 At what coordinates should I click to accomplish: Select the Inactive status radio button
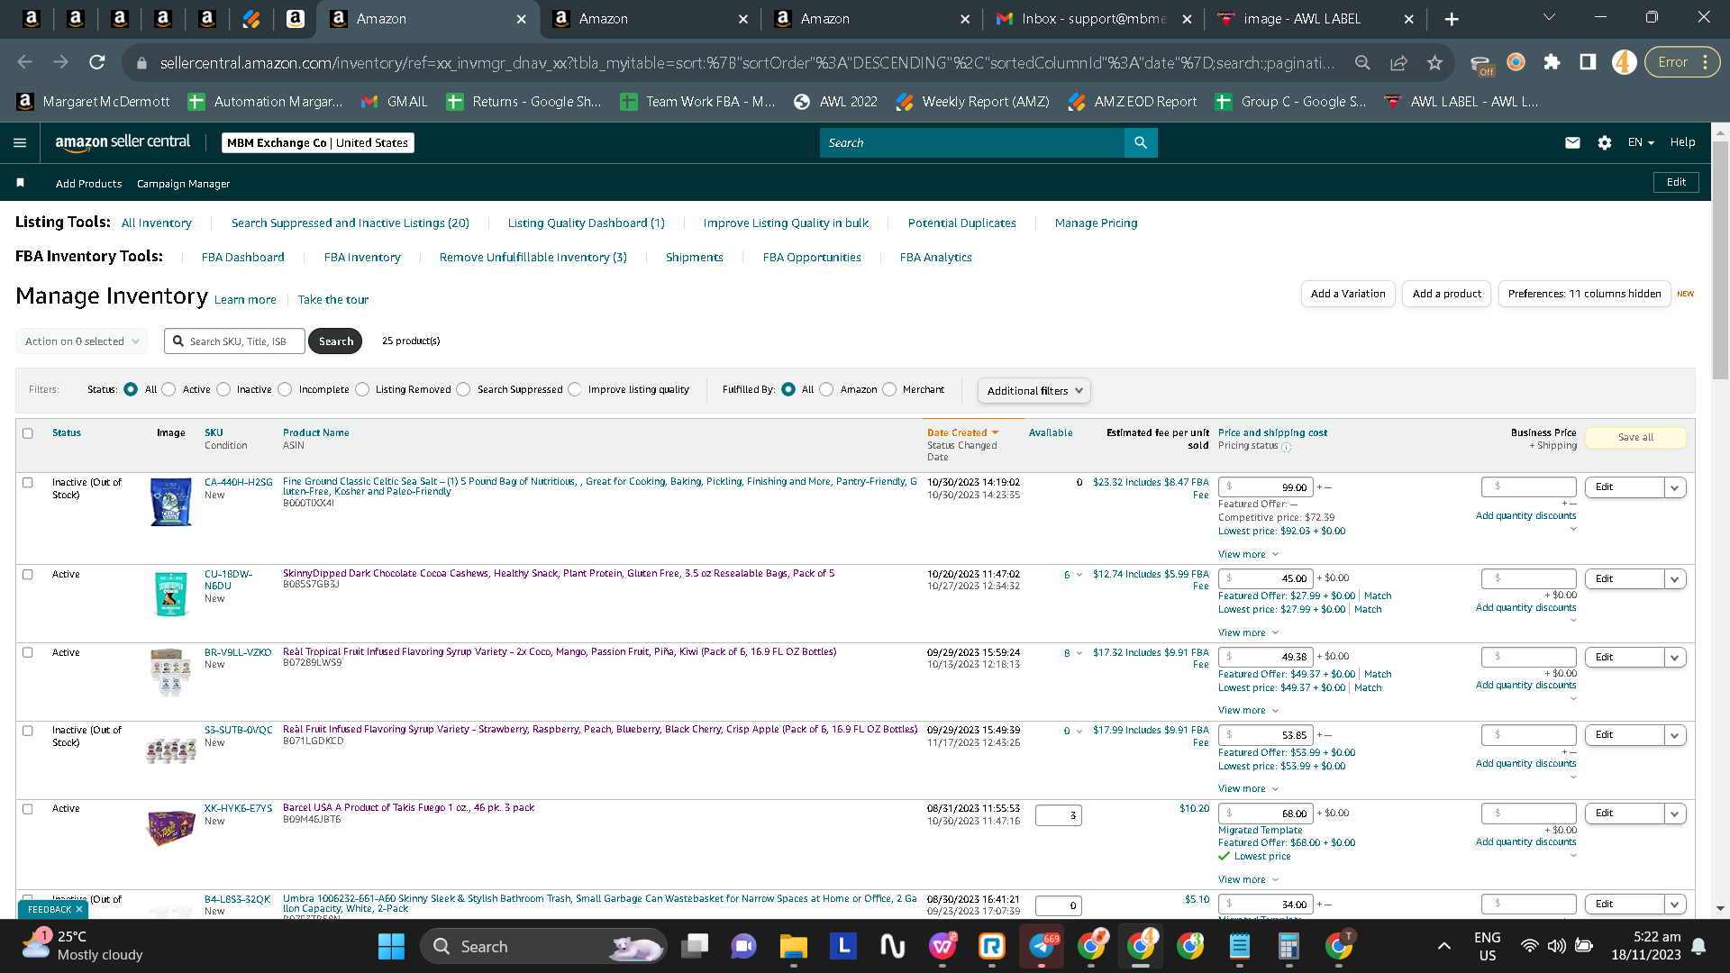point(223,389)
